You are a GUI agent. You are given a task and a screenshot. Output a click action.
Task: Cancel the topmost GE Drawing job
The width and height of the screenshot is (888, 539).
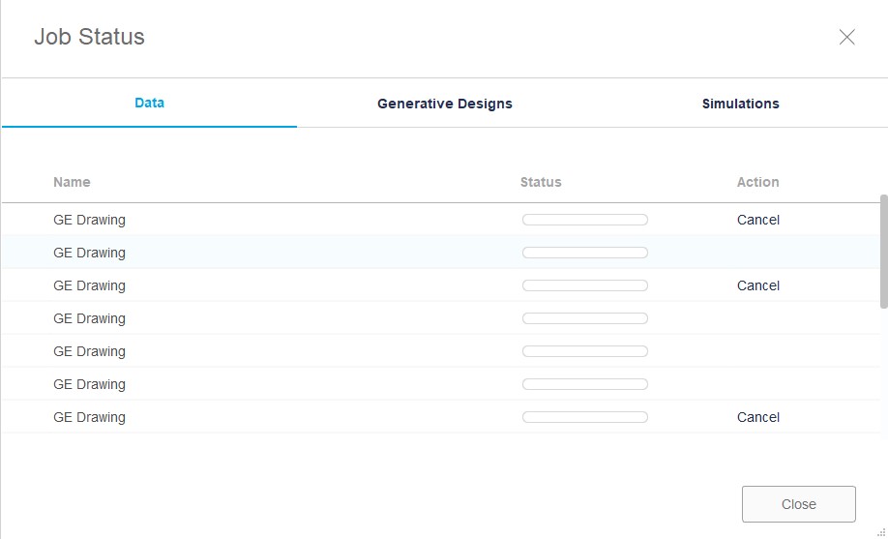(757, 220)
